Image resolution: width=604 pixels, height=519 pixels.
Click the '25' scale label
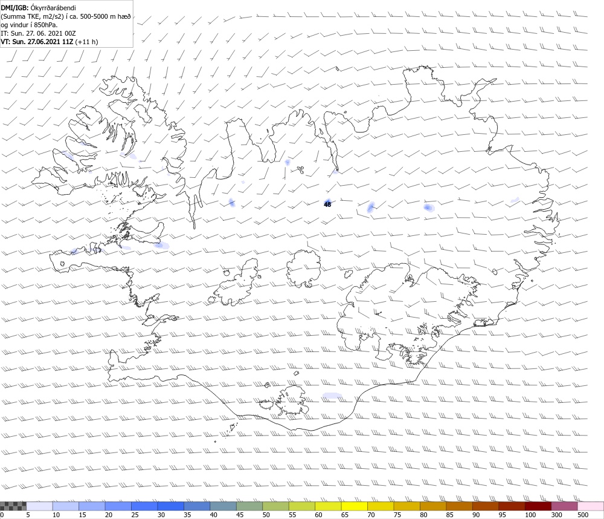coord(135,515)
